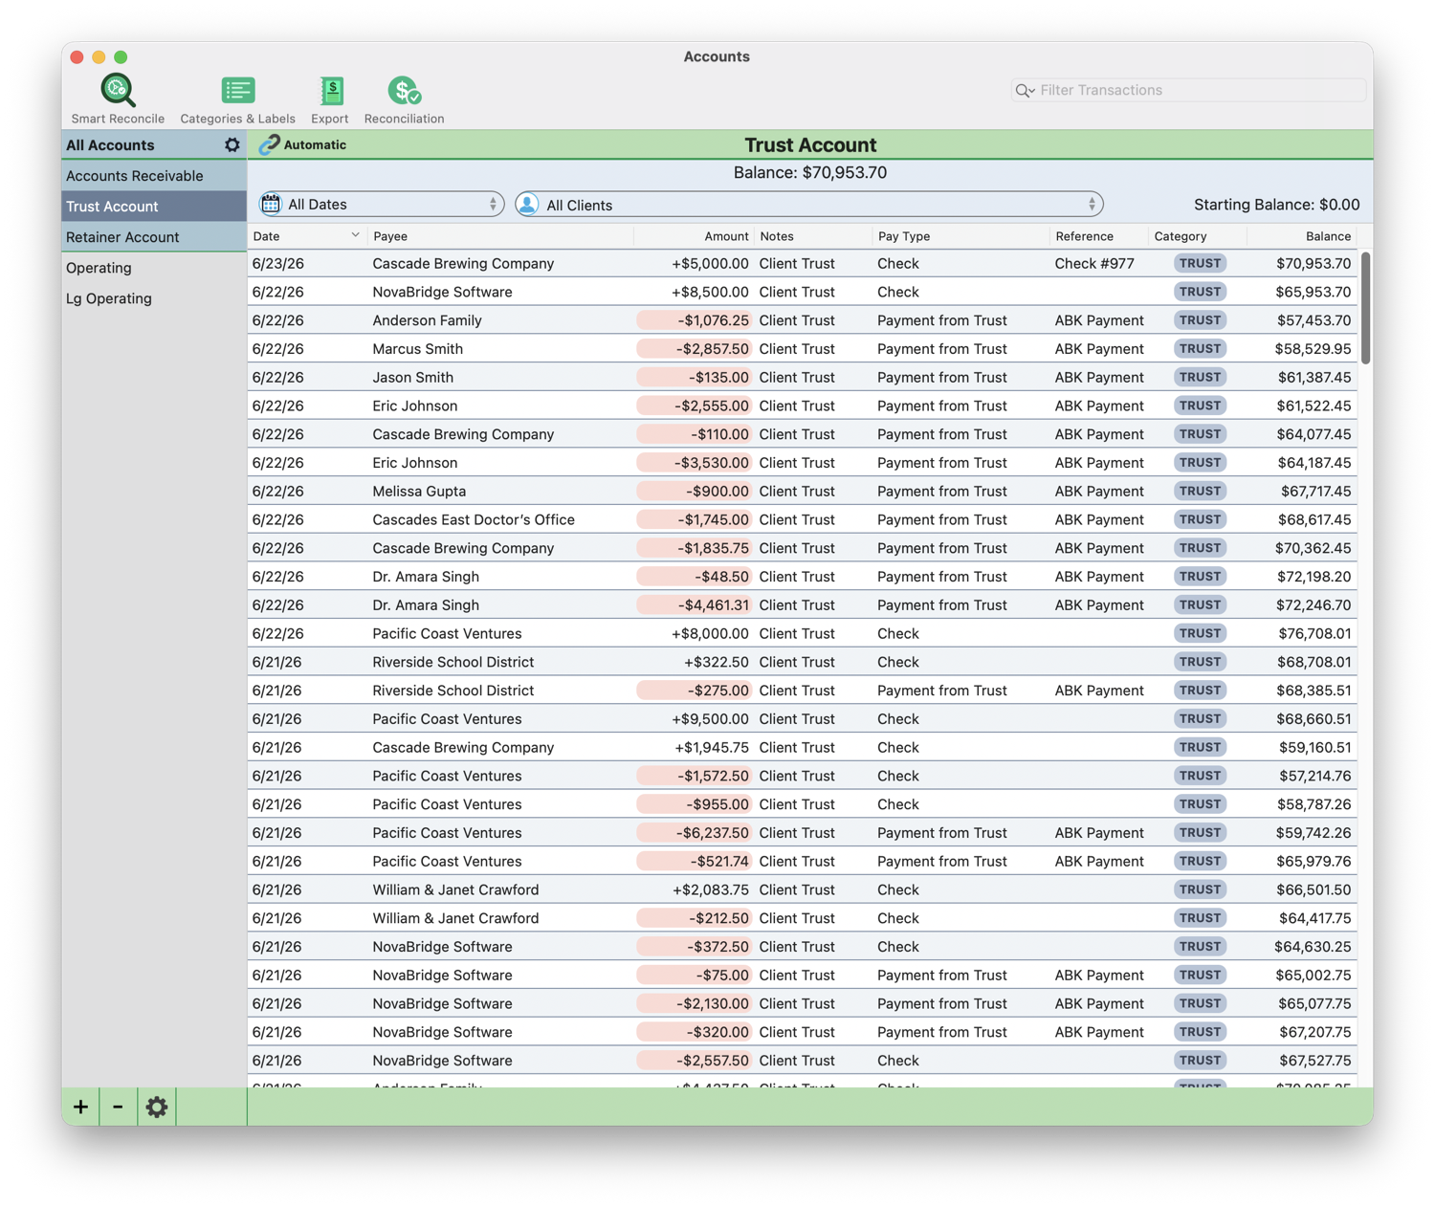Select Cascades East Doctor's Office payee
The width and height of the screenshot is (1435, 1207).
point(474,519)
